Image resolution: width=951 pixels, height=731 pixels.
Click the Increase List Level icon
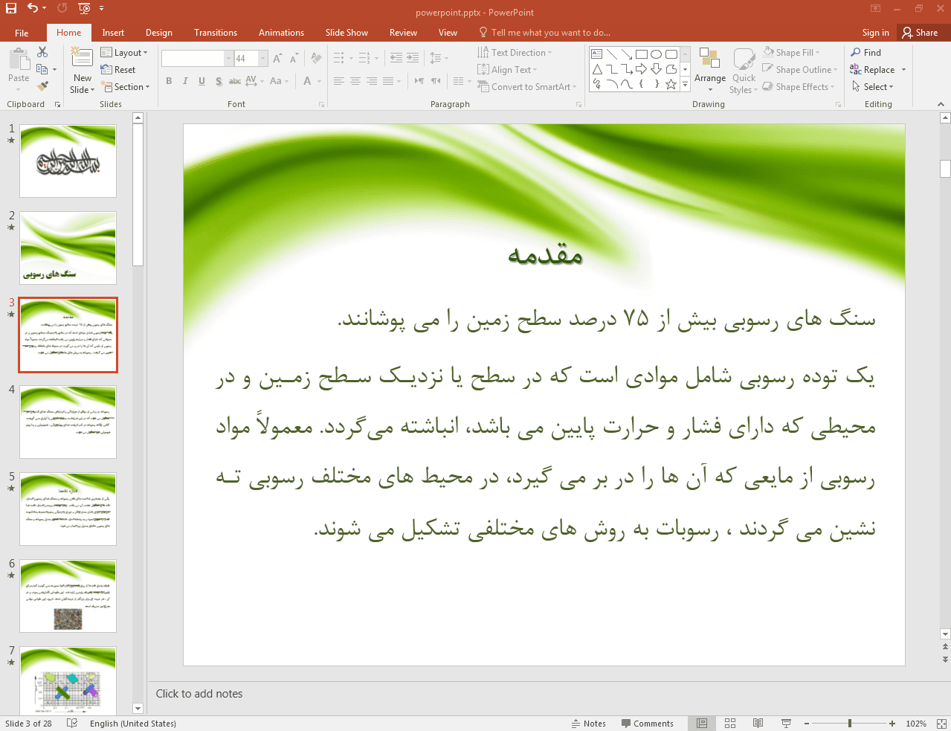(413, 58)
